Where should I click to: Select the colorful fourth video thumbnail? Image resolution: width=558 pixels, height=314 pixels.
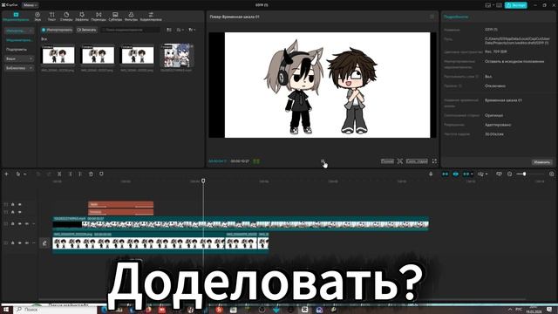177,55
